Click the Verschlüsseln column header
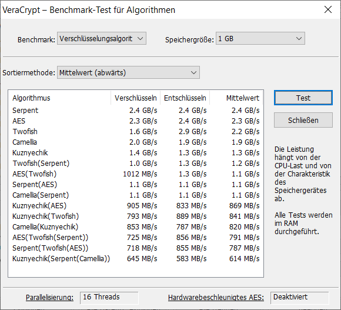 135,98
